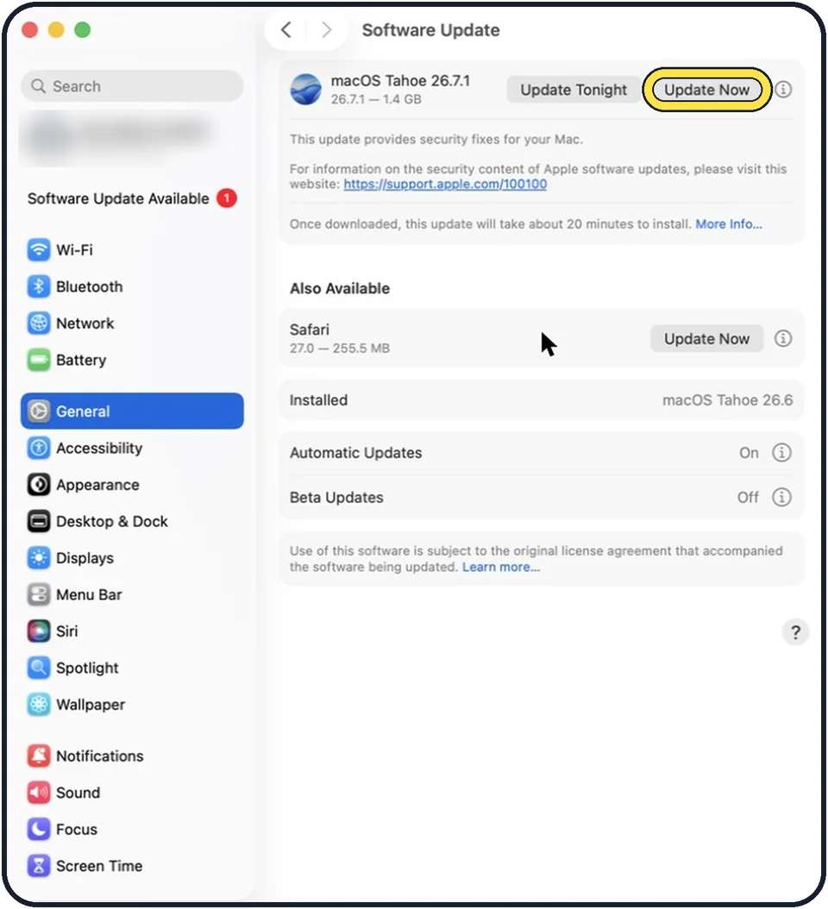Click the Automatic Updates On value
The height and width of the screenshot is (909, 828).
point(749,453)
